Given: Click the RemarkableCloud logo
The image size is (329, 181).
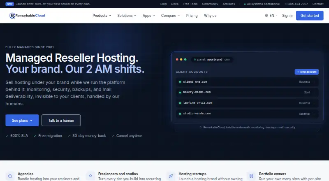Looking at the screenshot, I should [27, 16].
